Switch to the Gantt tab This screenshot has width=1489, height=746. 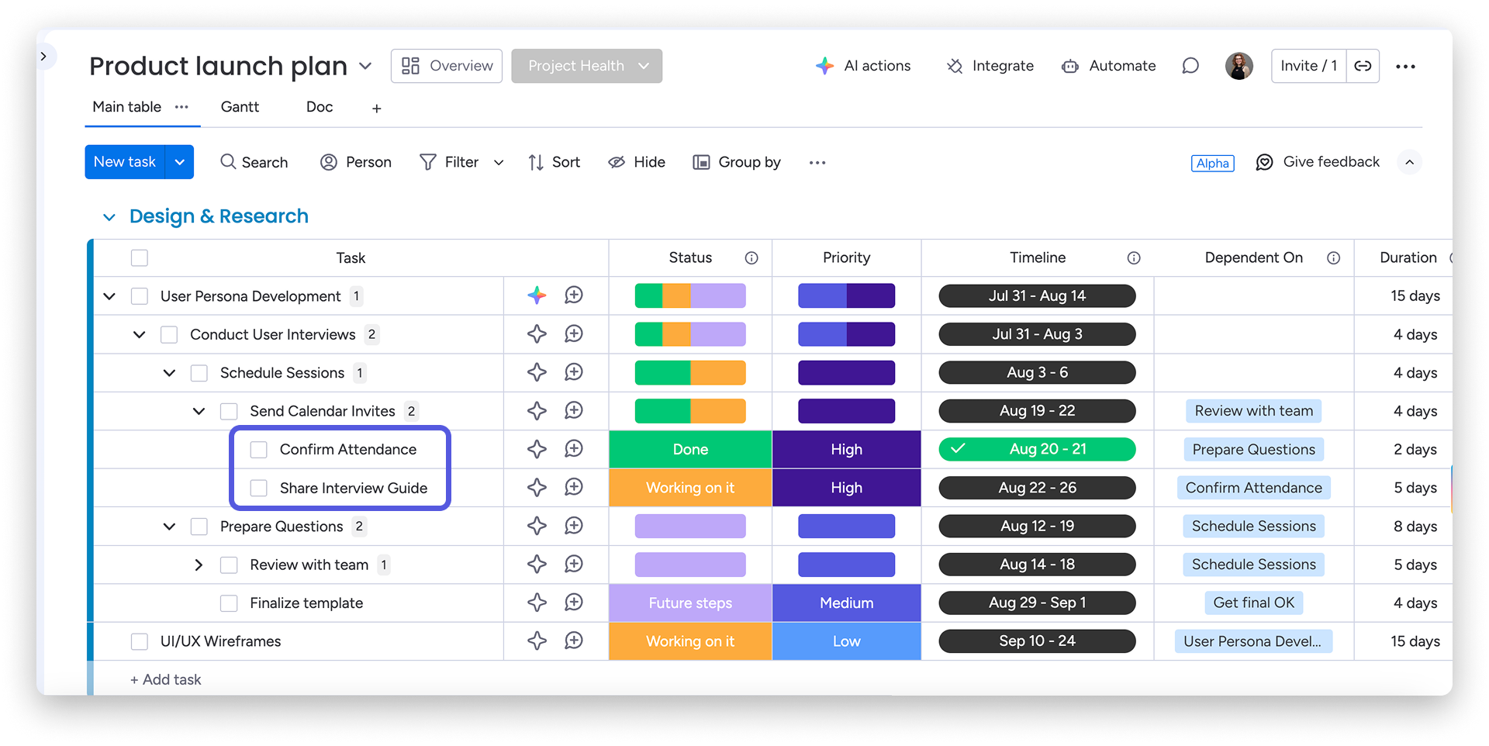point(240,107)
